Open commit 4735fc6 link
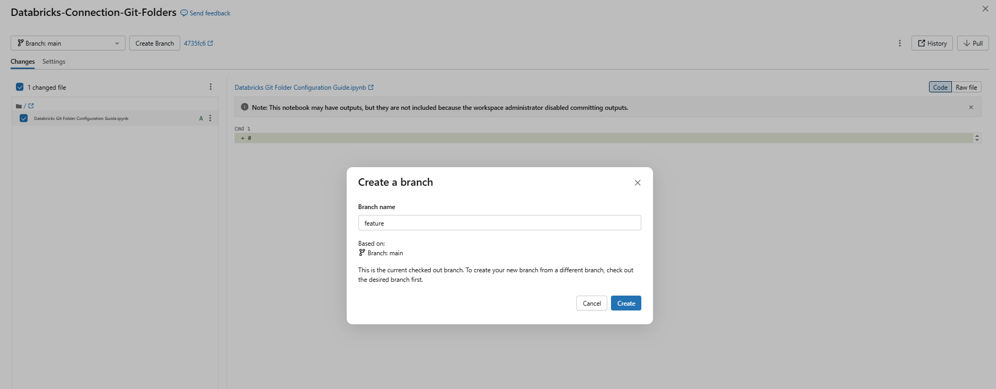 [x=198, y=43]
